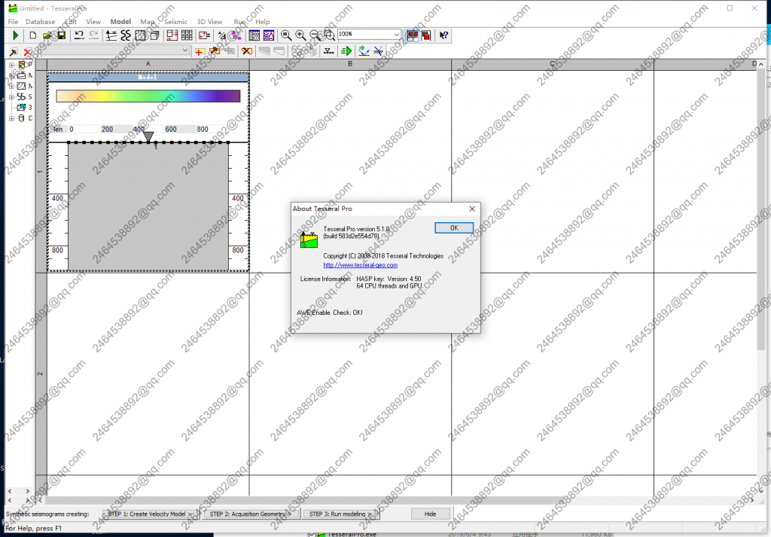Click the blue crossed-lines toolbar icon
This screenshot has height=537, width=771.
pos(378,51)
